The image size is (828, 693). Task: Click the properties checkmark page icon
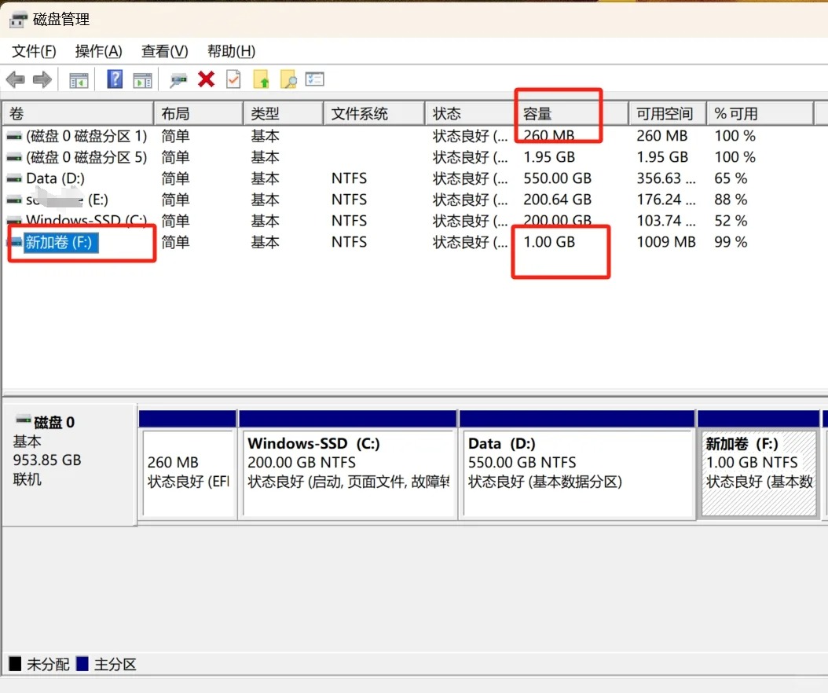tap(233, 79)
